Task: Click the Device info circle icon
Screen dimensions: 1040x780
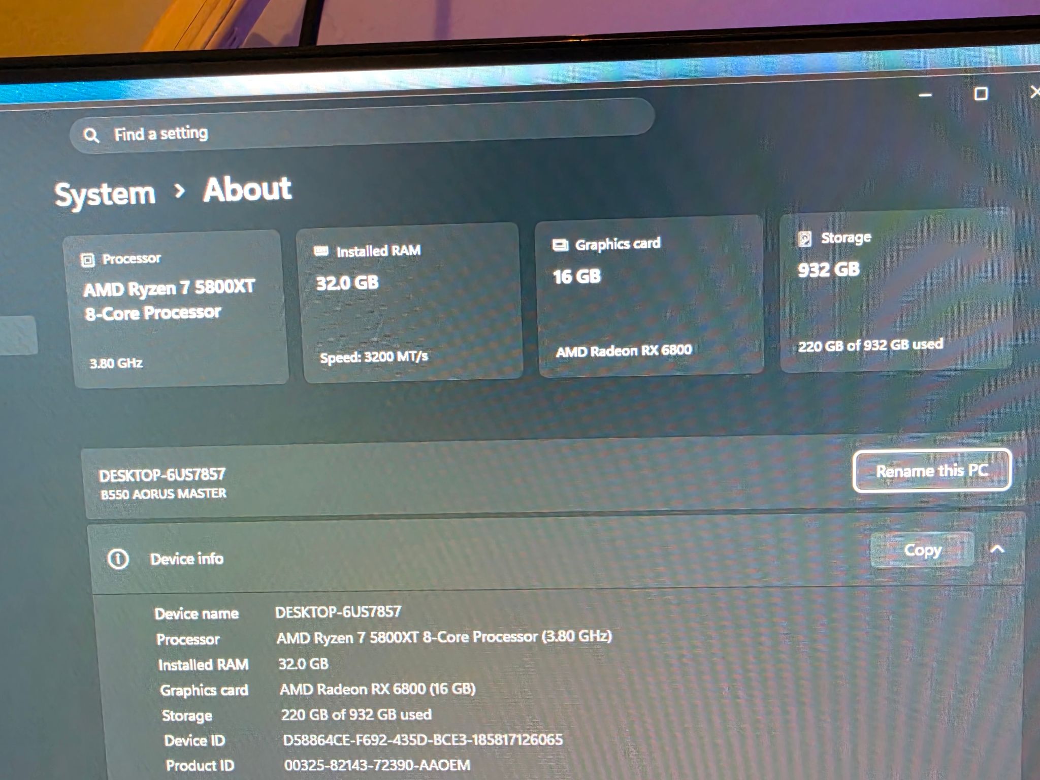Action: point(118,559)
